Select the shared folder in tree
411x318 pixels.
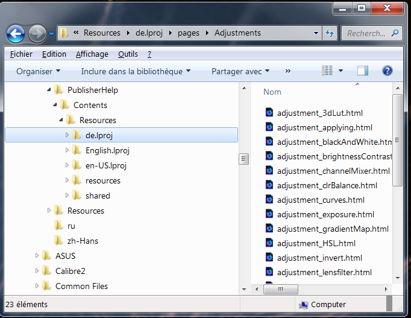tap(98, 196)
